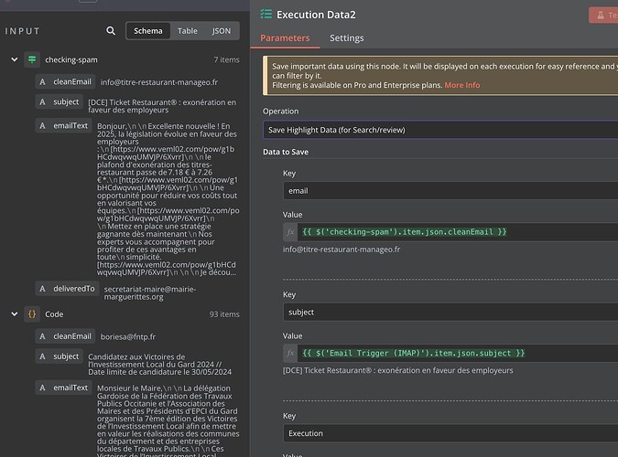Screen dimensions: 618x457
Task: Select the deliveredTo field pill
Action: [x=67, y=289]
